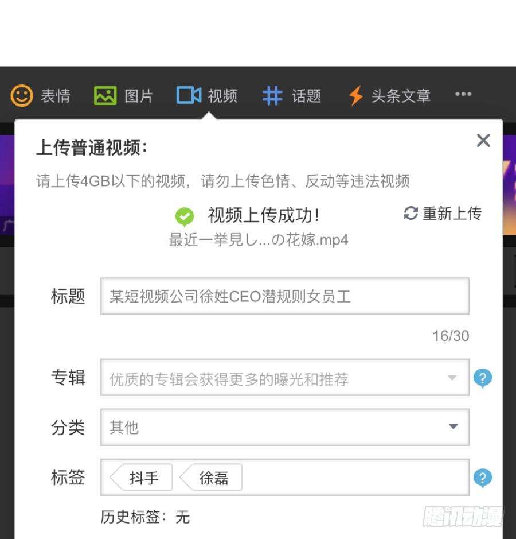Click the 抖手 tag chip
Image resolution: width=516 pixels, height=539 pixels.
pyautogui.click(x=143, y=478)
